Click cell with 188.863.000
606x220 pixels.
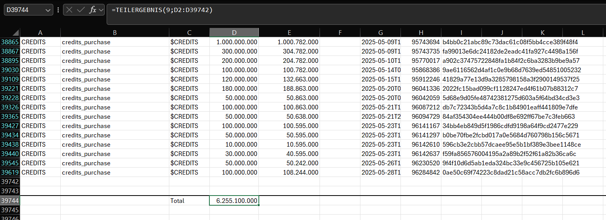[x=289, y=88]
